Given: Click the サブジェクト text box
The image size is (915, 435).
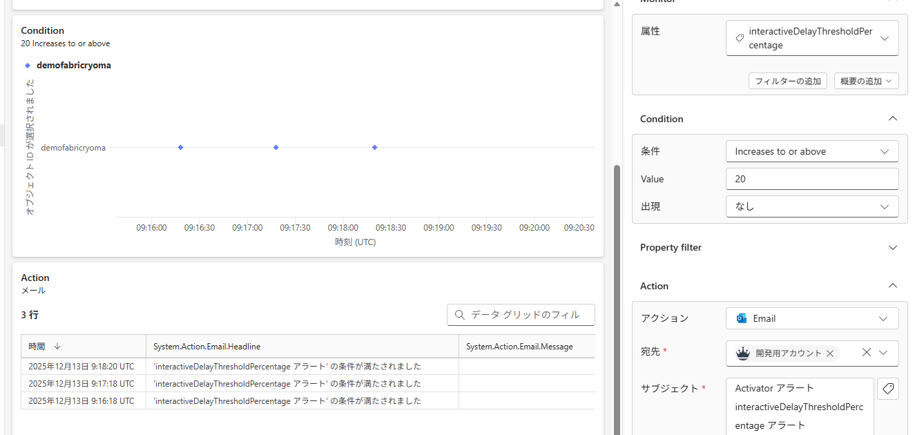Looking at the screenshot, I should [x=800, y=407].
